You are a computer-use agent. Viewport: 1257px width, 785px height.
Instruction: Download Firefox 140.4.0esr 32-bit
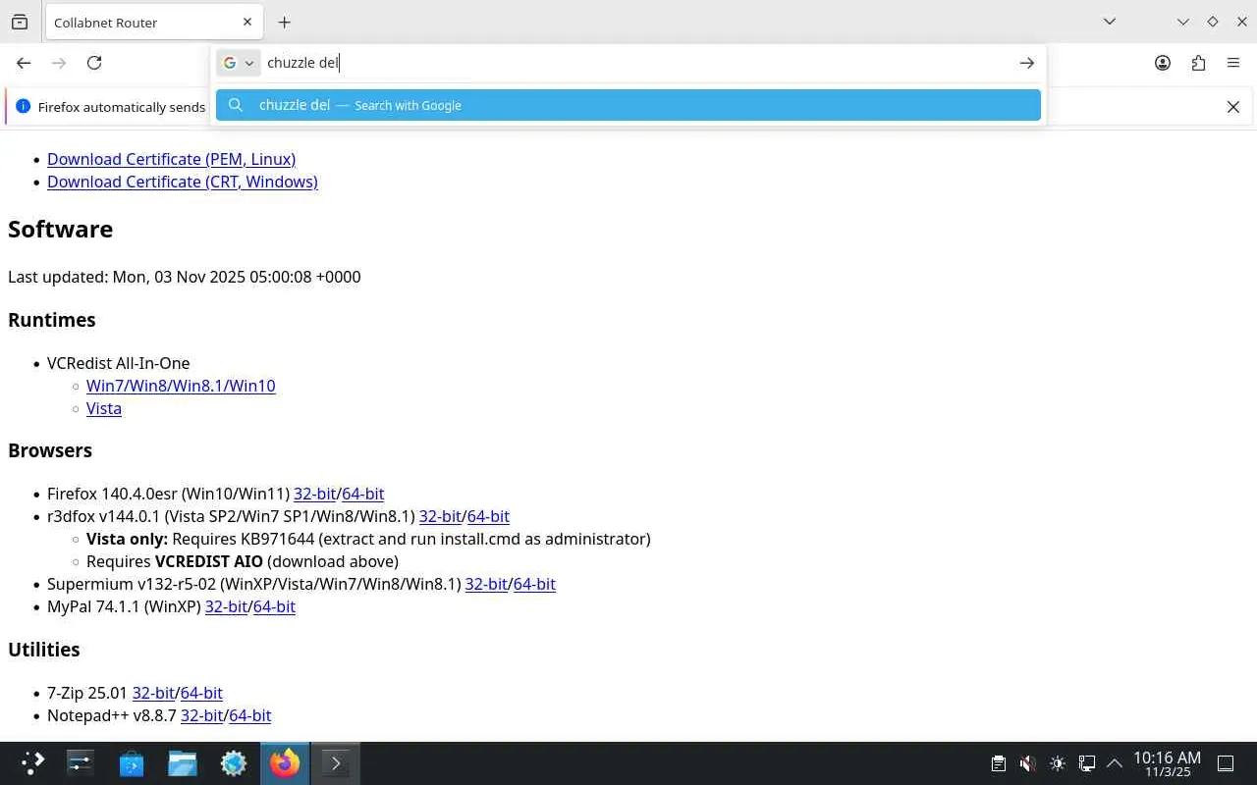(x=315, y=494)
